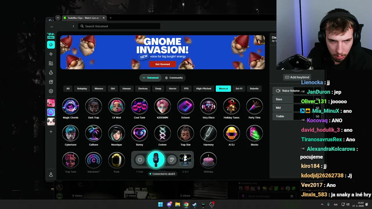Select the Cybertune voice

[x=70, y=133]
